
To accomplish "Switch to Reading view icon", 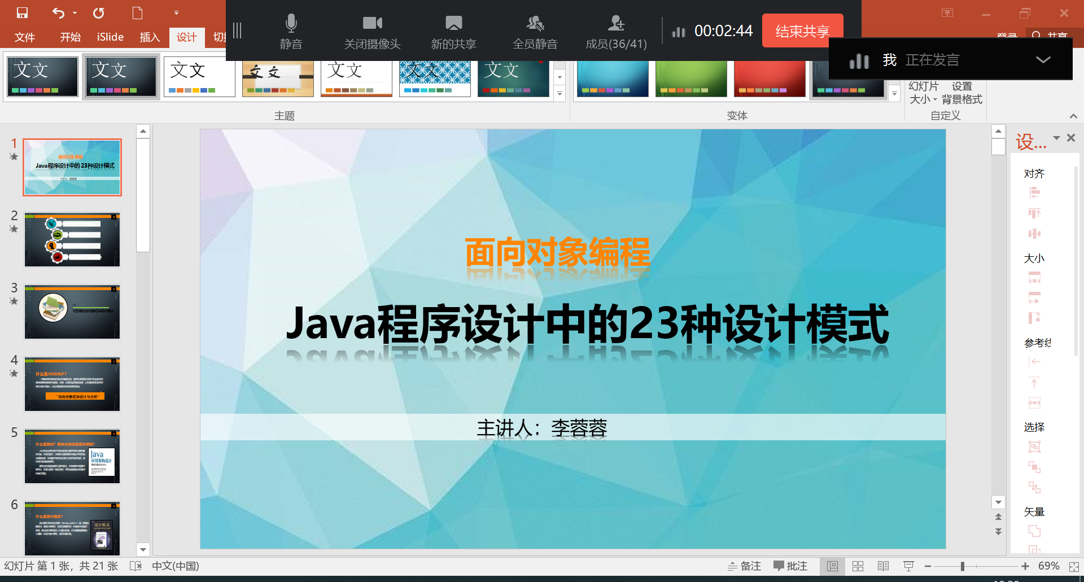I will pyautogui.click(x=883, y=566).
